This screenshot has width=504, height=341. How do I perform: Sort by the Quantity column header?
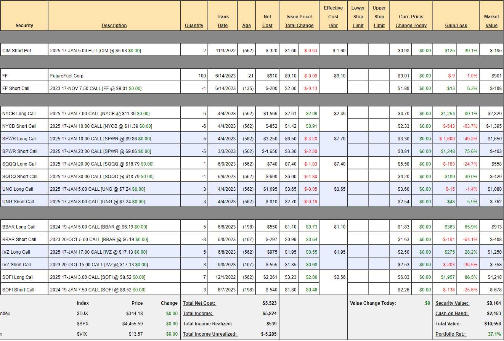pos(194,26)
